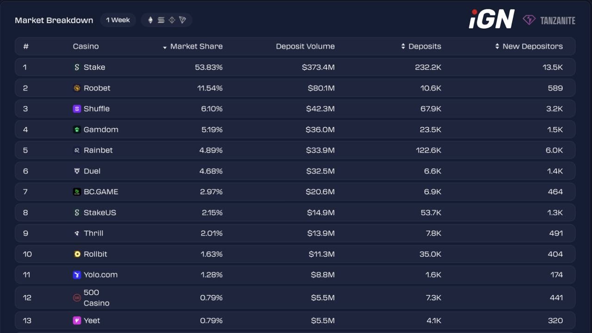Select the BNB chain filter icon
Image resolution: width=592 pixels, height=333 pixels.
click(172, 20)
